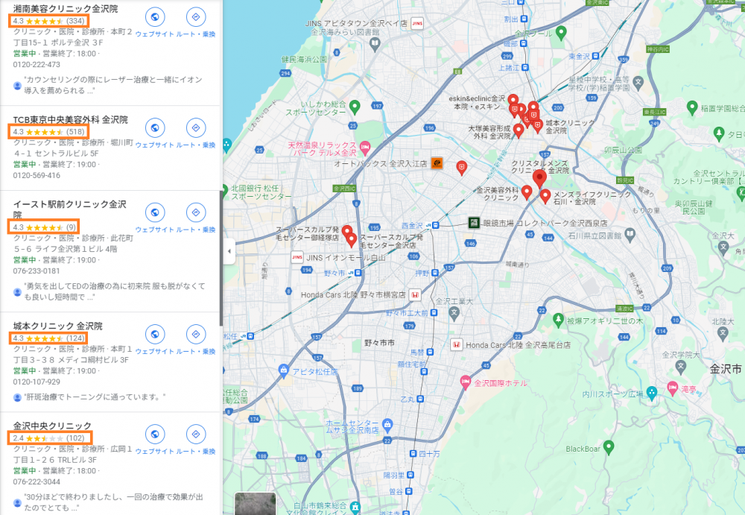Click 眼鏡市場 コレクトパーク金沢西泉店 icon
The width and height of the screenshot is (745, 515).
pos(474,223)
